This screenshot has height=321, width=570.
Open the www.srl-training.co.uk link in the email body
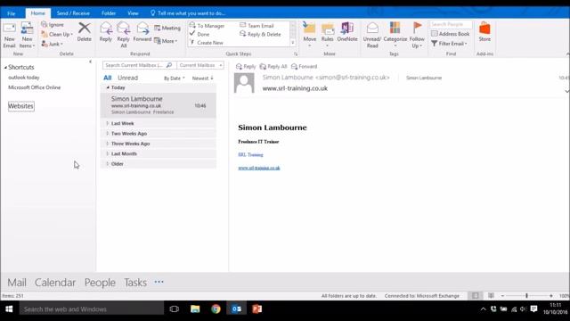259,168
